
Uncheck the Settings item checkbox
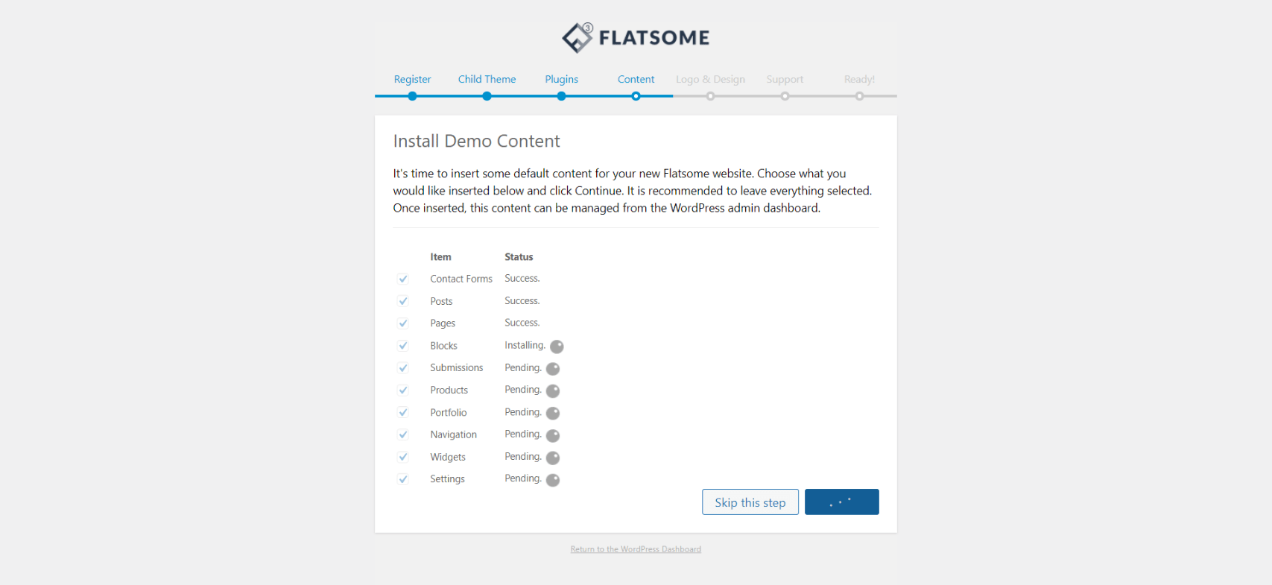point(403,479)
